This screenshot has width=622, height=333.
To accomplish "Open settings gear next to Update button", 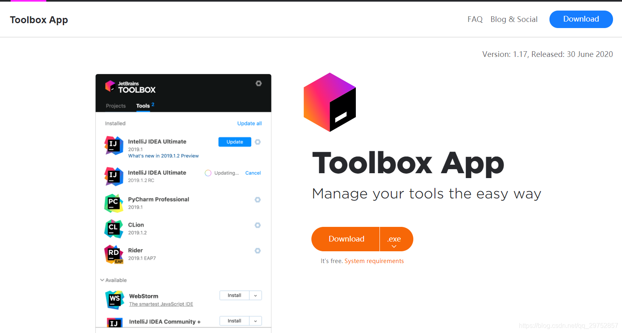I will 258,142.
